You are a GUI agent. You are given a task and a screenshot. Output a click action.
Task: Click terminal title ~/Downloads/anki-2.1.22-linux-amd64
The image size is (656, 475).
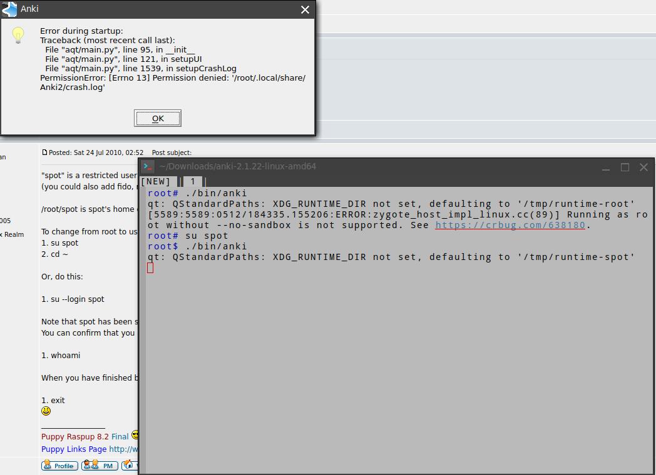point(238,166)
